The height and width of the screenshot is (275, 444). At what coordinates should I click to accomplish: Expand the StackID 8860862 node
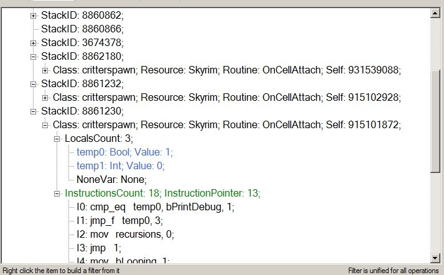(33, 16)
